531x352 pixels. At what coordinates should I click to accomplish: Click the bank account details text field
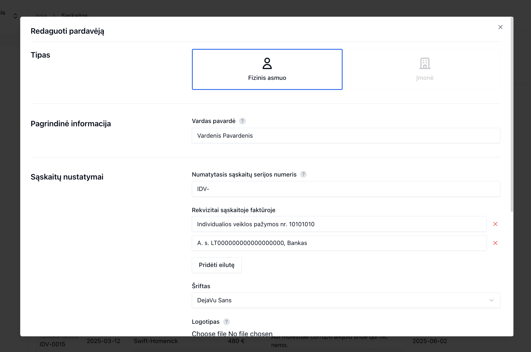(x=339, y=243)
